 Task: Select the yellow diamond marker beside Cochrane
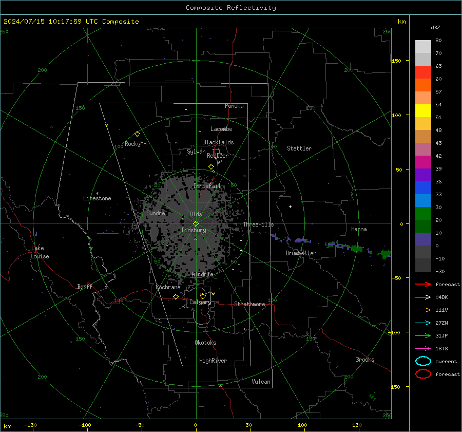pyautogui.click(x=176, y=296)
